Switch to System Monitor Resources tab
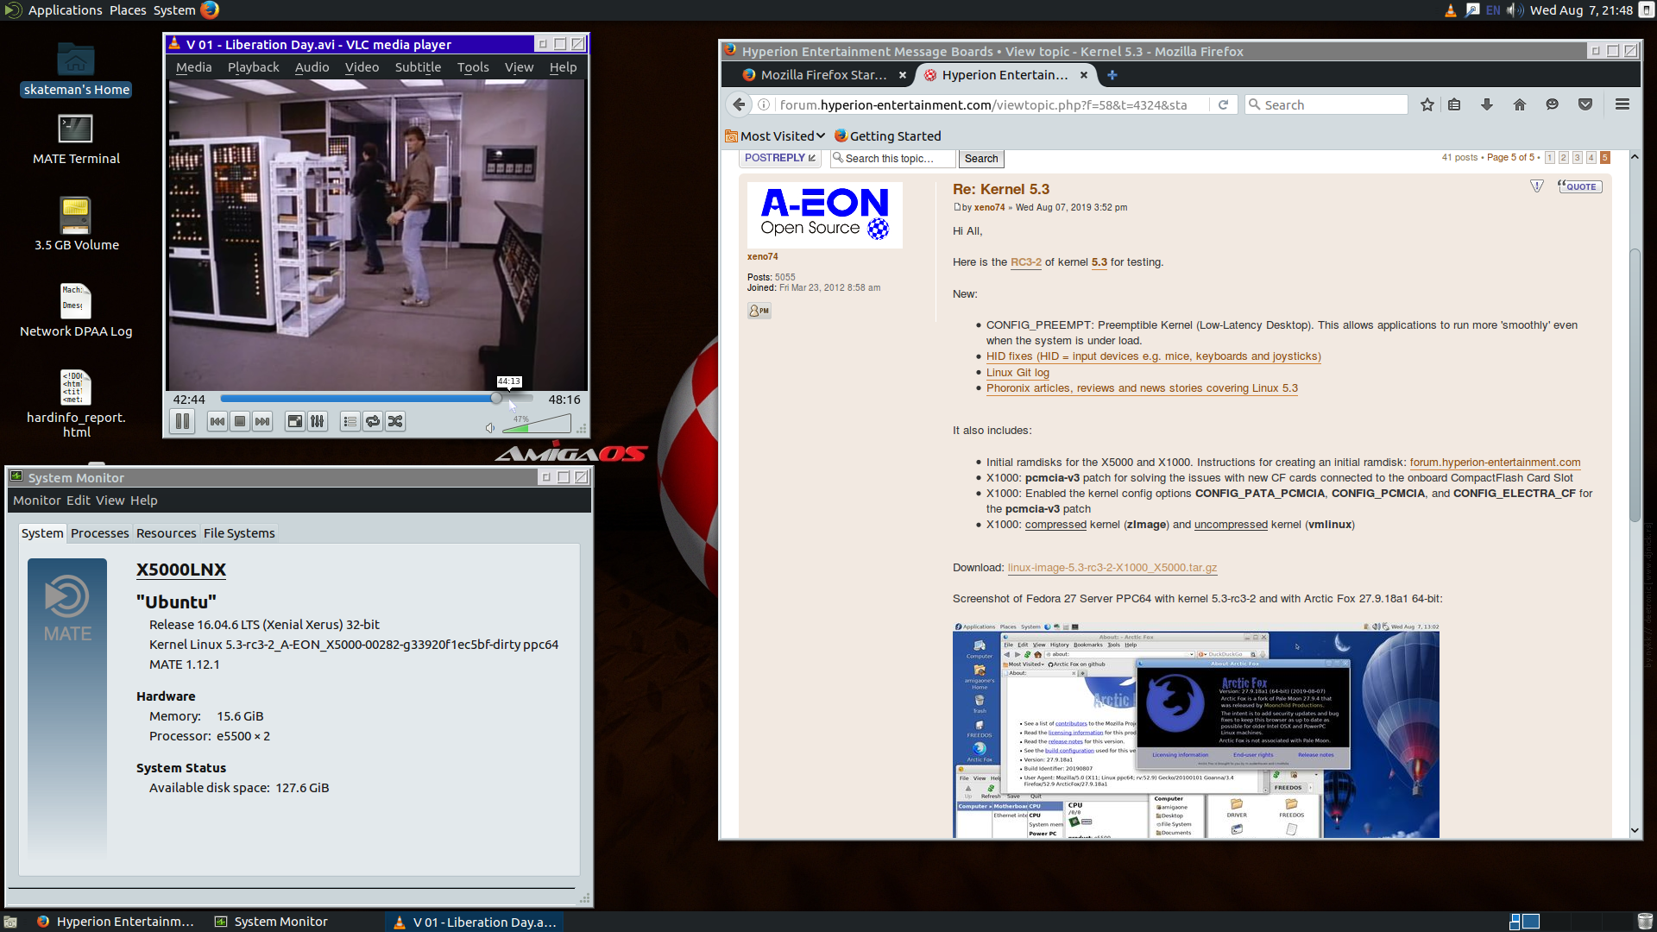The image size is (1657, 932). pos(166,533)
